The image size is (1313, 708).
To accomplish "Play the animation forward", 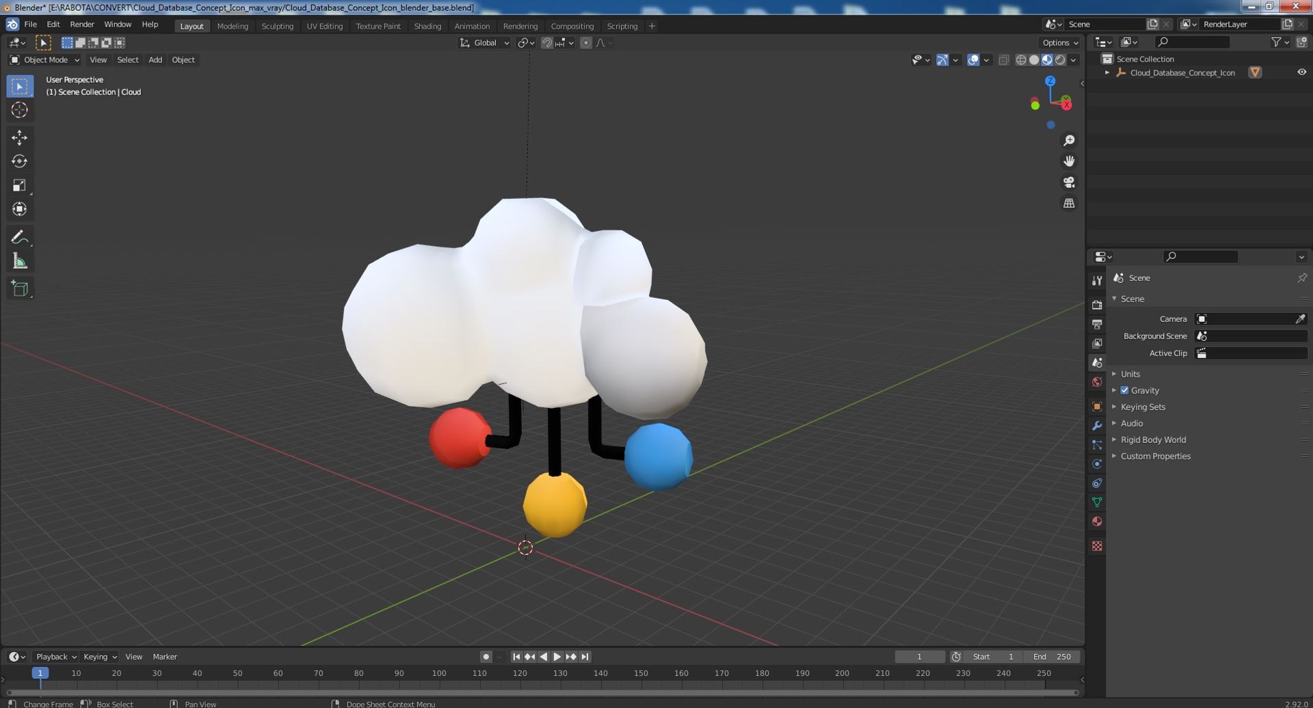I will pos(557,657).
